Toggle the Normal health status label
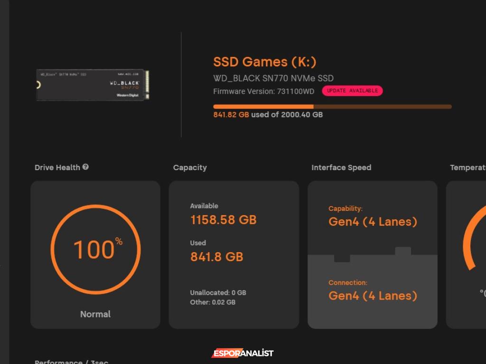Image resolution: width=486 pixels, height=364 pixels. 95,314
